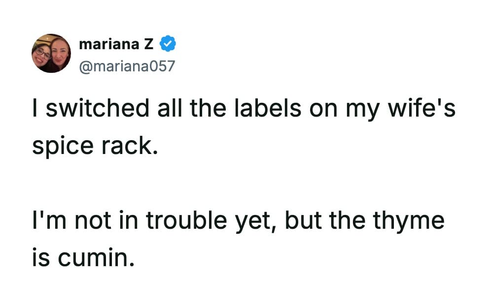Click the text "spice rack."
Image resolution: width=491 pixels, height=306 pixels.
95,146
